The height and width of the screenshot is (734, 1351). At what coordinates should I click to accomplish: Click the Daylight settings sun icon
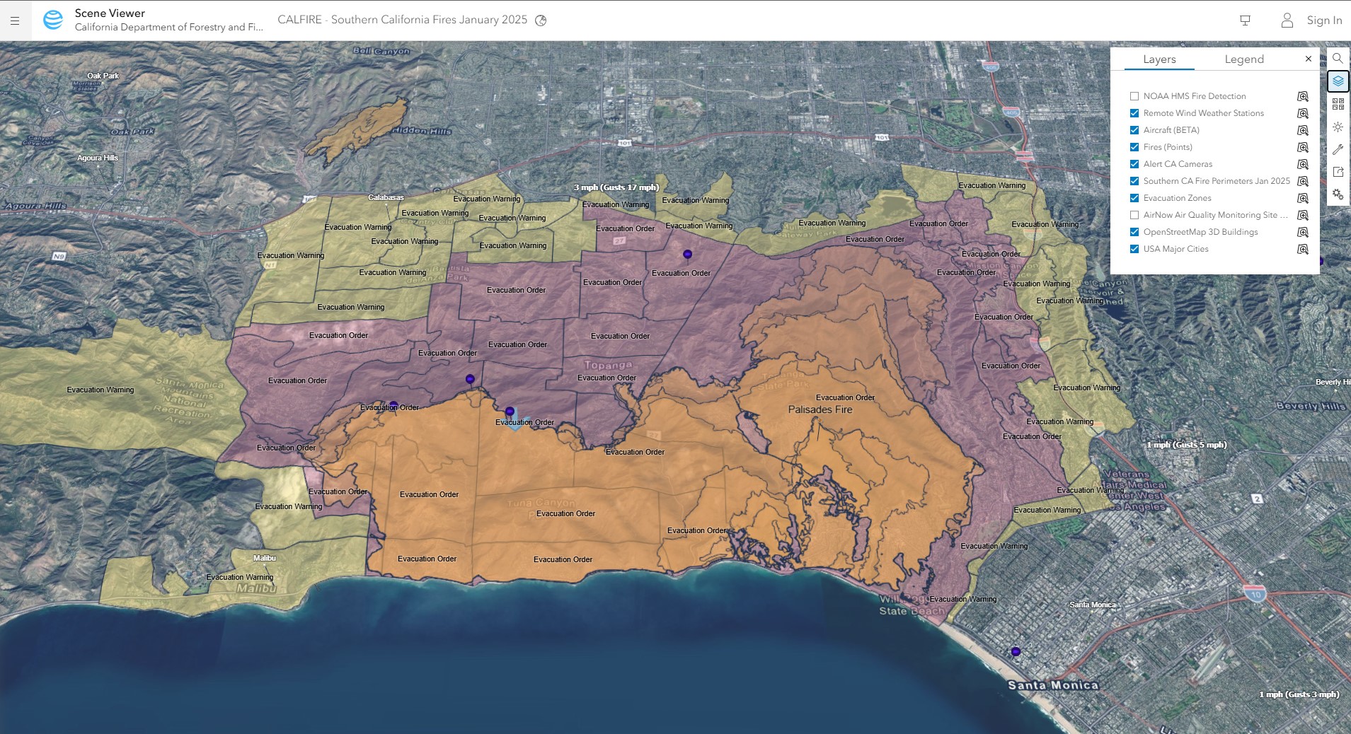click(x=1338, y=127)
